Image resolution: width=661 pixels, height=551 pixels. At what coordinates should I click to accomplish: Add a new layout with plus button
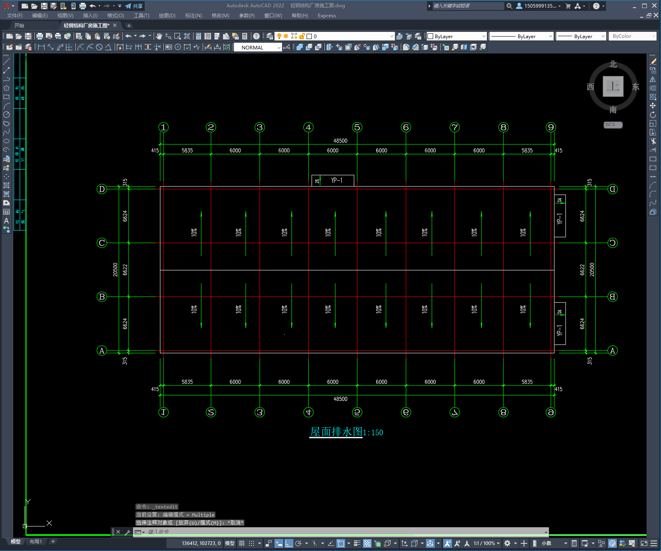(x=53, y=542)
